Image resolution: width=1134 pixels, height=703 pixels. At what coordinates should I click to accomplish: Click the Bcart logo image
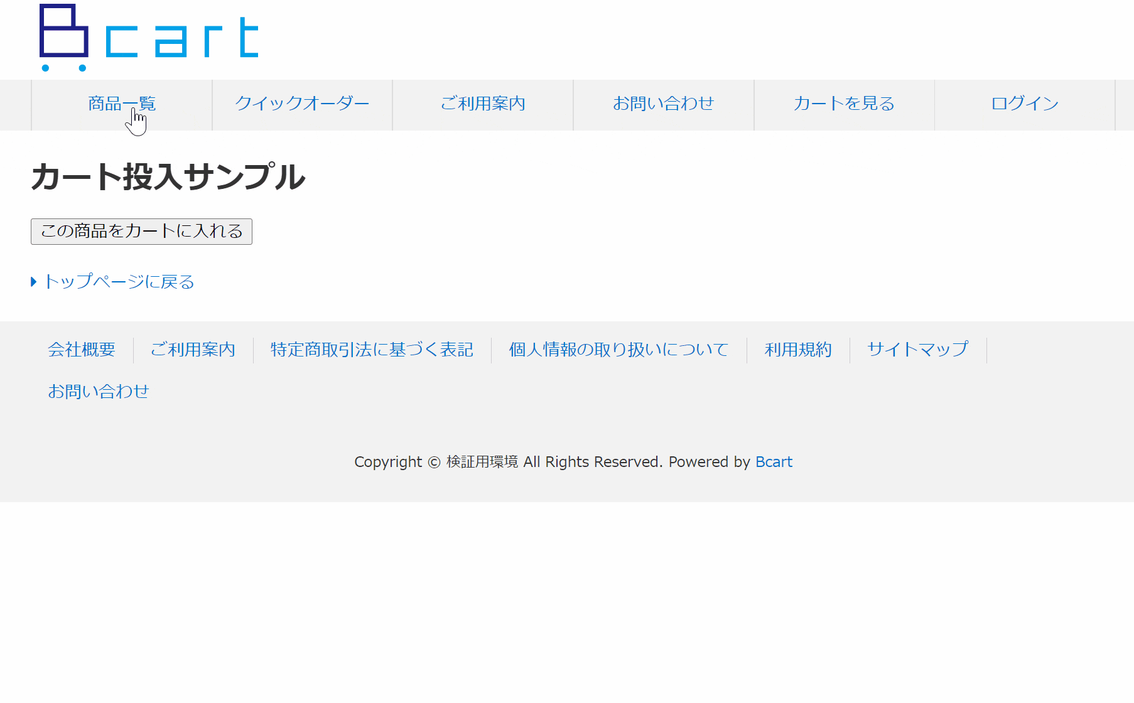click(149, 38)
